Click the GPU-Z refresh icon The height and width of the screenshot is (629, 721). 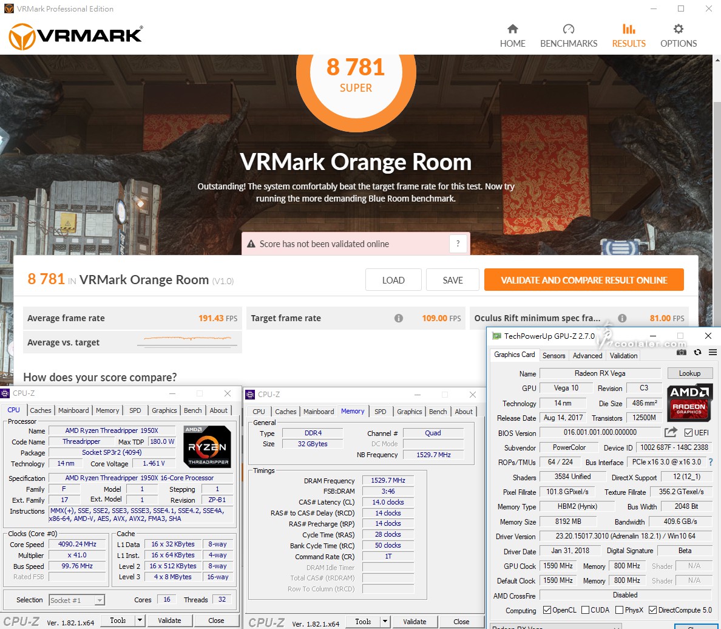pos(697,353)
